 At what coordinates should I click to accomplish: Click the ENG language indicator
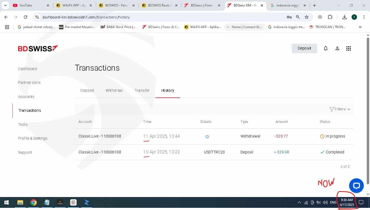[333, 202]
